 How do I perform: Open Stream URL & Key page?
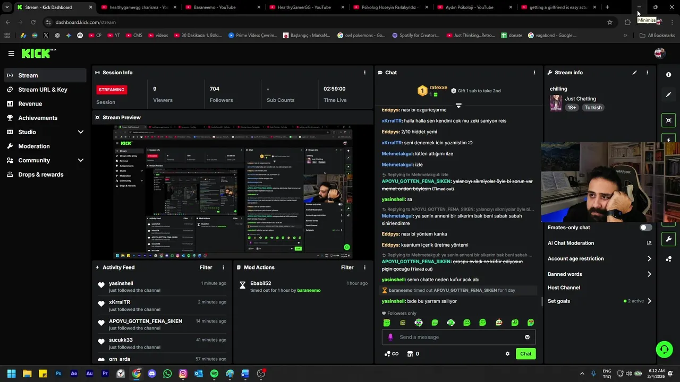coord(45,90)
